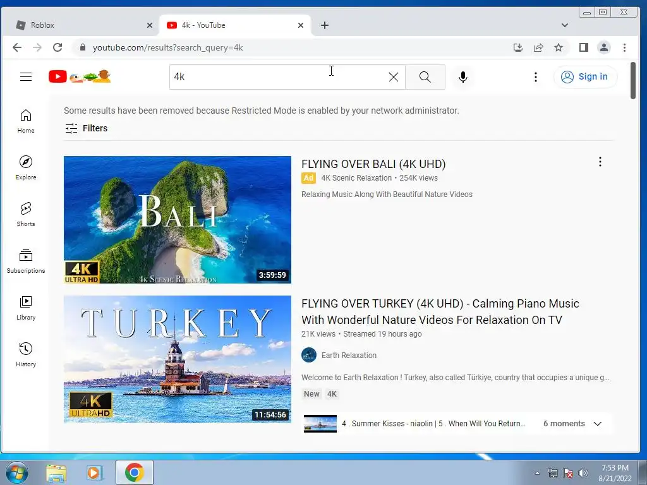Viewport: 647px width, 485px height.
Task: Open YouTube settings three-dot menu
Action: point(536,76)
